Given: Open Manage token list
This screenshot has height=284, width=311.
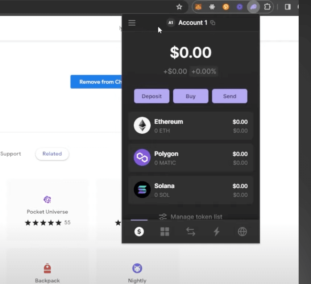Looking at the screenshot, I should 191,217.
